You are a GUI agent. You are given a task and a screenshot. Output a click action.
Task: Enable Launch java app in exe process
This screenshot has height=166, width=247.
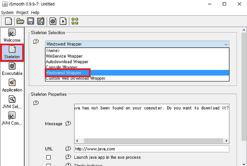click(x=48, y=157)
